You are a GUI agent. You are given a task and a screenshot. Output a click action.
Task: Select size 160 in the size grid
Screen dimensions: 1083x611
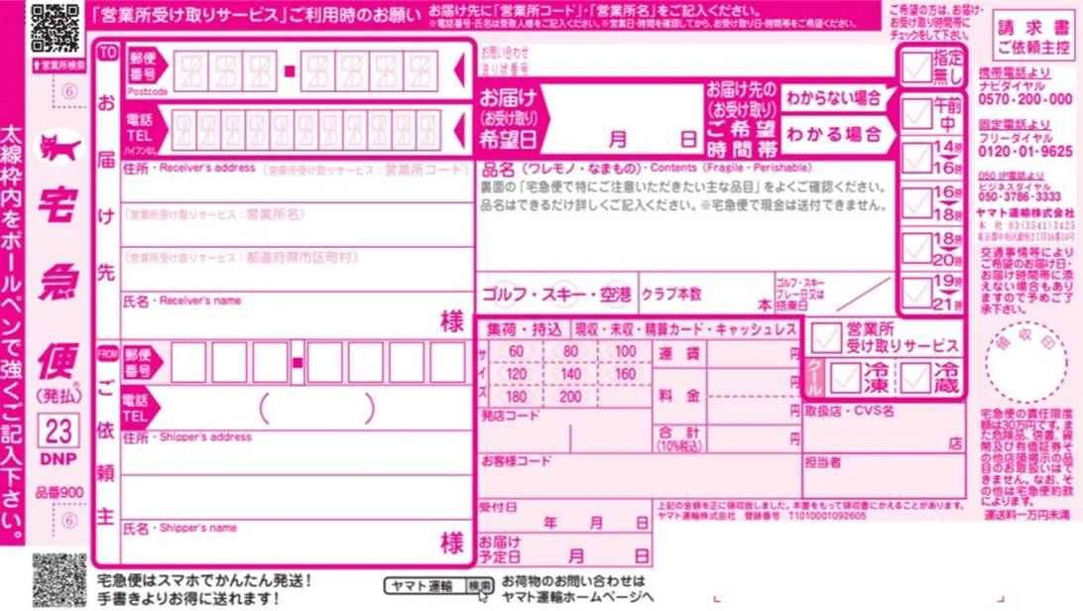[x=625, y=374]
